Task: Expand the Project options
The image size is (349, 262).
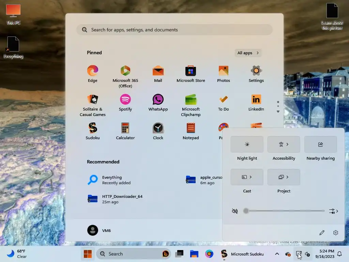Action: [x=288, y=177]
